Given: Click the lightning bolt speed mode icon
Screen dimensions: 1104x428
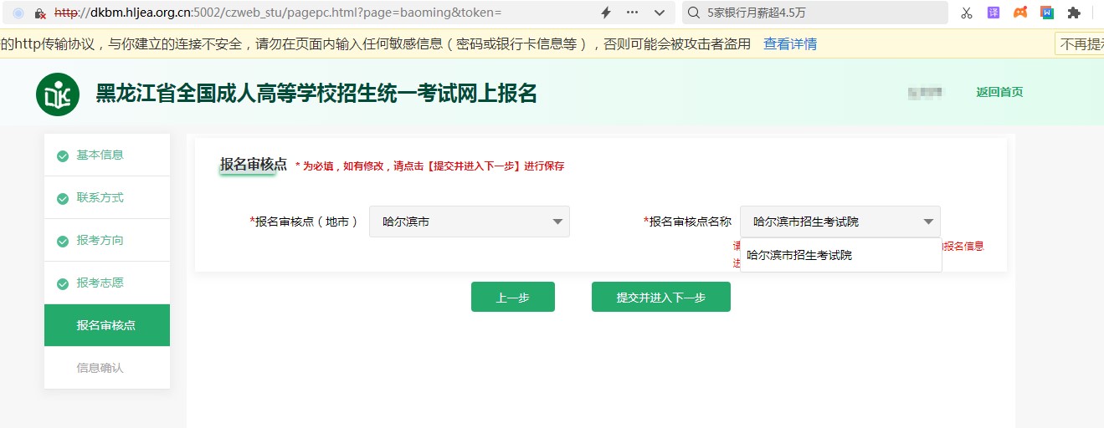Looking at the screenshot, I should click(606, 13).
